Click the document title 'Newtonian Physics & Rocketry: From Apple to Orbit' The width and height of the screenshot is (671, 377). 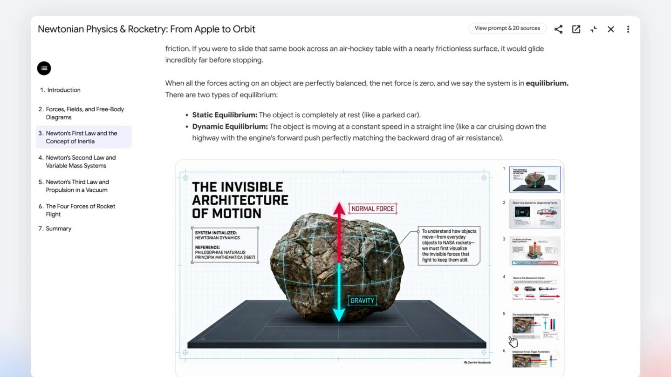click(147, 29)
